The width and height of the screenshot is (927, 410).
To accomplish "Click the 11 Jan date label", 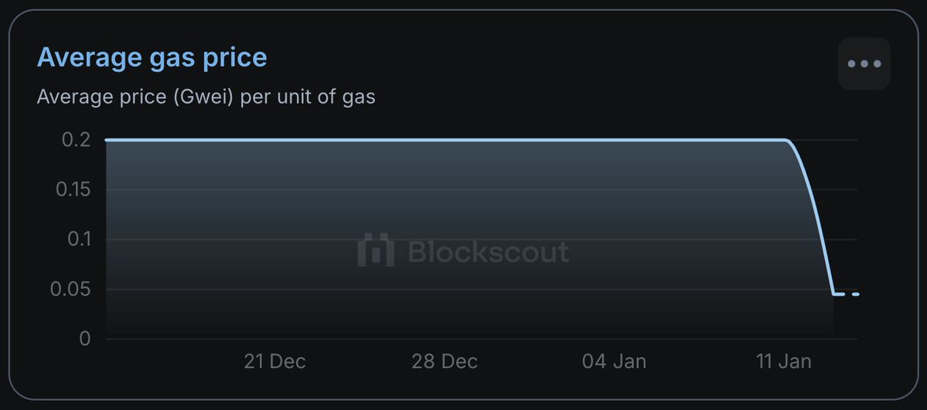I will coord(785,361).
